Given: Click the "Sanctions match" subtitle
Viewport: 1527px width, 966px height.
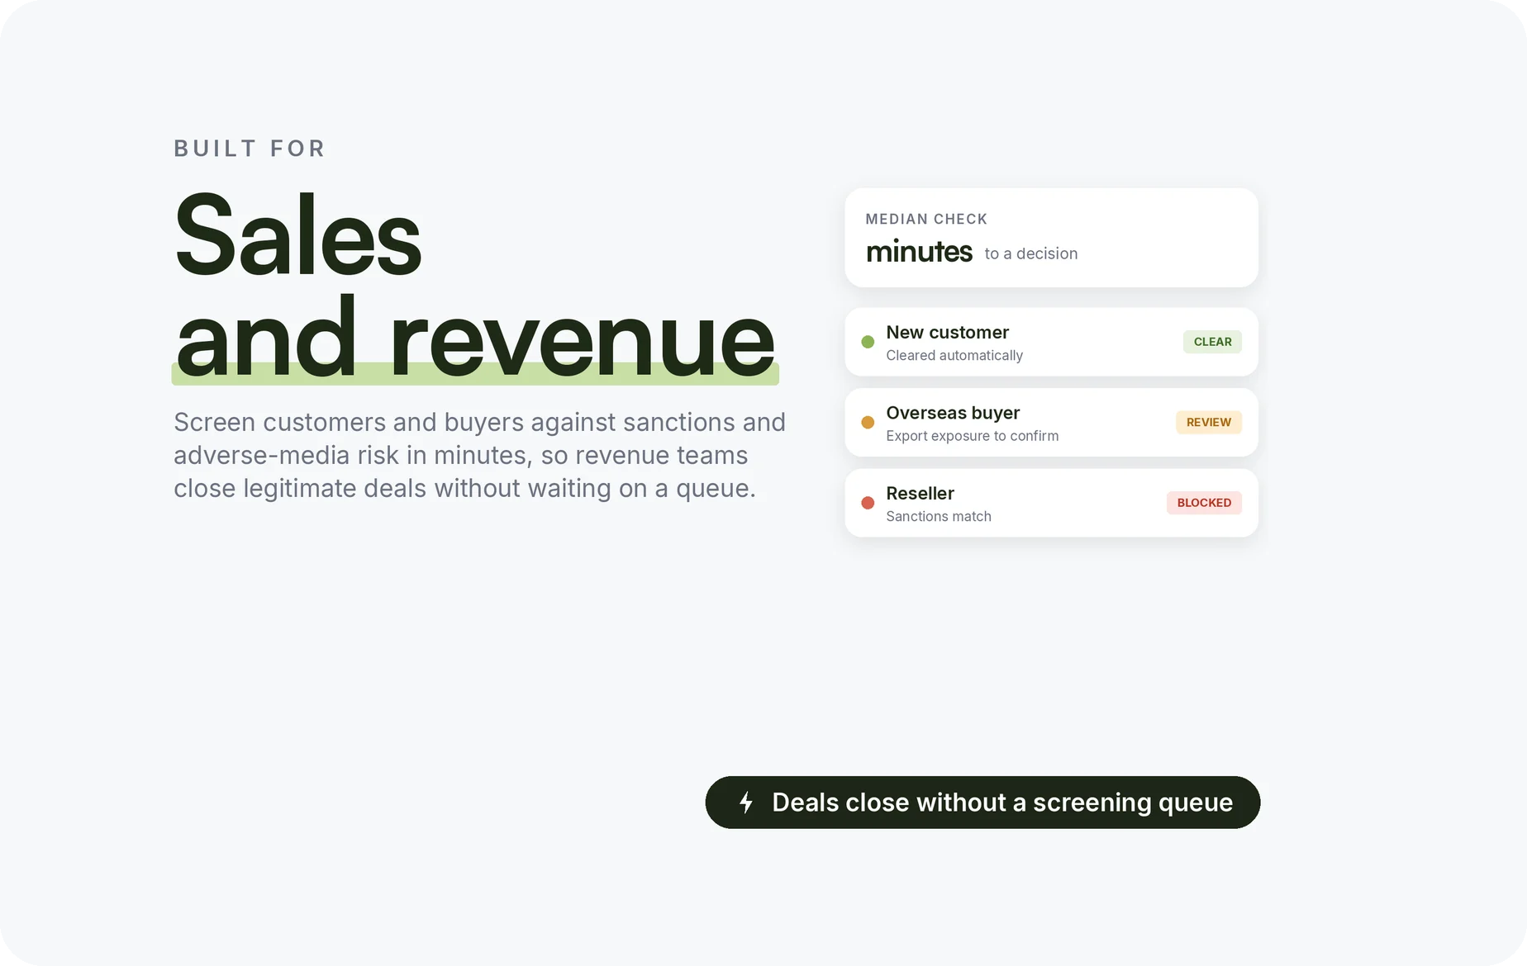Looking at the screenshot, I should pos(939,516).
